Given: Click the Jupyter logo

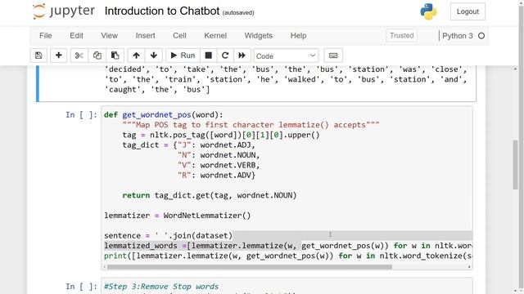Looking at the screenshot, I should 64,11.
